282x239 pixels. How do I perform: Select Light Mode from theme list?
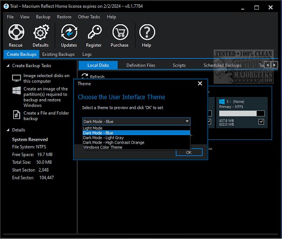(93, 128)
